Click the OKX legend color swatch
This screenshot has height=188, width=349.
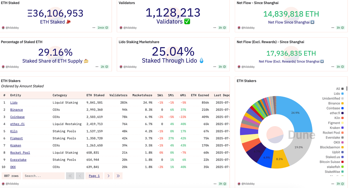[x=343, y=142]
